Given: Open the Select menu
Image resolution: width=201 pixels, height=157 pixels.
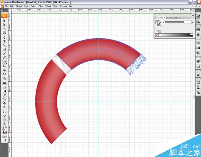Looking at the screenshot, I should [x=34, y=6].
